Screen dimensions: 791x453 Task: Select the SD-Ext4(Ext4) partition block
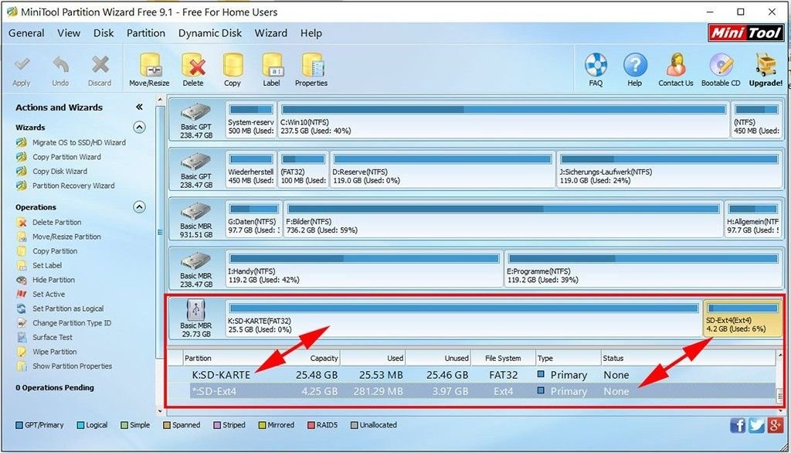742,318
